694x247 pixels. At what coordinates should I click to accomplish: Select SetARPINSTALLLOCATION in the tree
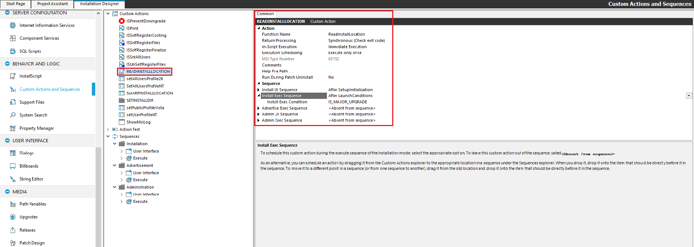150,93
